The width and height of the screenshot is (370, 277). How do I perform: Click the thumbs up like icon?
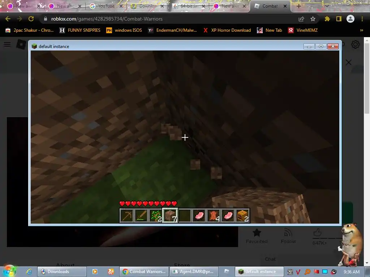317,233
